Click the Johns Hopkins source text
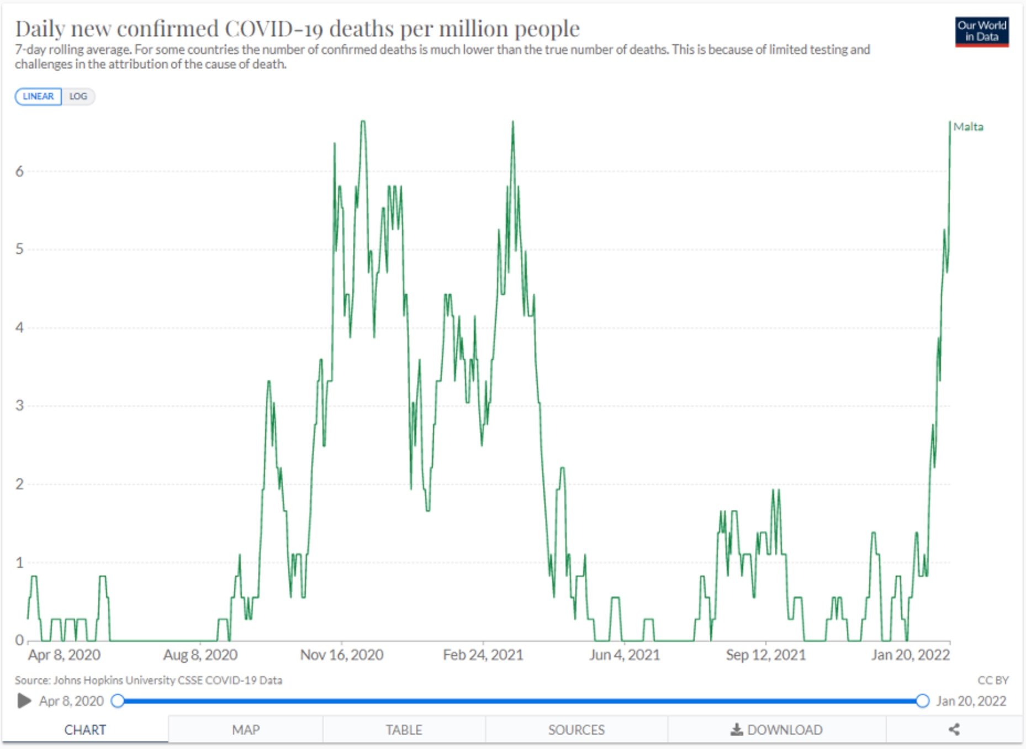The image size is (1026, 749). coord(149,680)
